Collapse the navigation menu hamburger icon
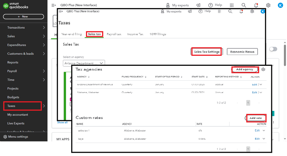This screenshot has height=156, width=287. pos(53,5)
